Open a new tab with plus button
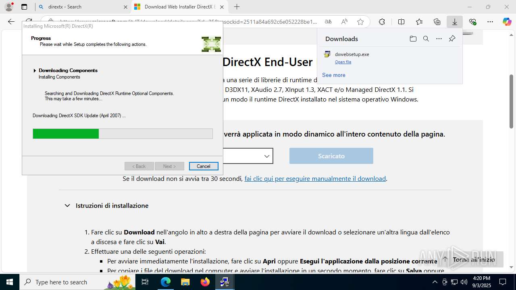Screen dimensions: 516x290 [237, 7]
